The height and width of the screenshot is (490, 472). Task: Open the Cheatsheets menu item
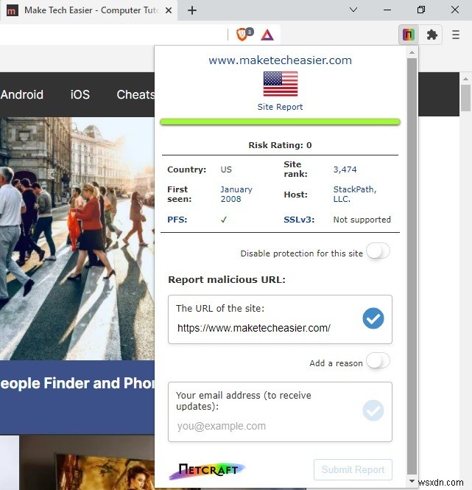click(x=135, y=95)
